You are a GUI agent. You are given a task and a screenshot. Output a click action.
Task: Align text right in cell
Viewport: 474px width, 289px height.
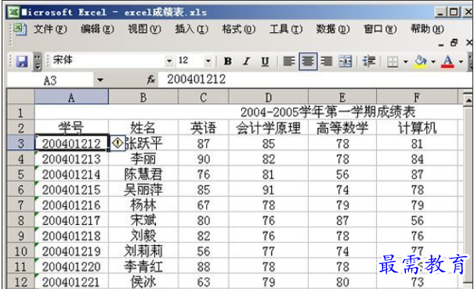click(327, 62)
